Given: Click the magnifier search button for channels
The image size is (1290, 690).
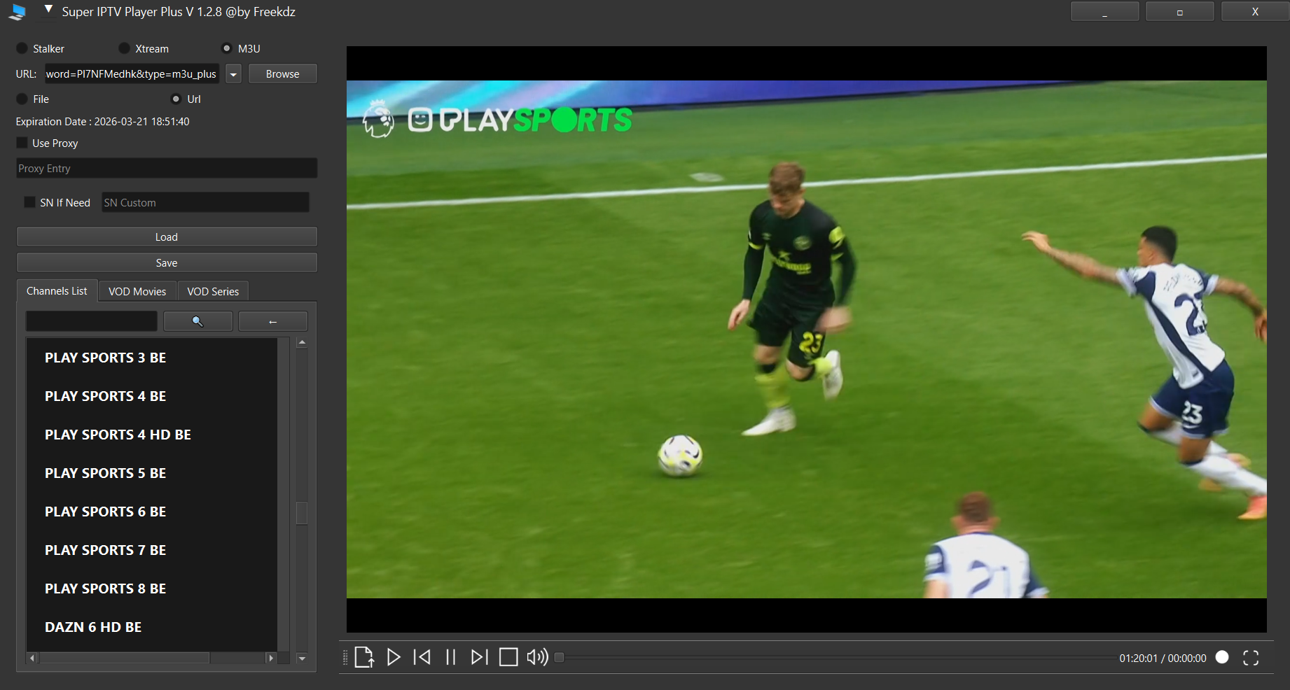Looking at the screenshot, I should click(x=197, y=321).
